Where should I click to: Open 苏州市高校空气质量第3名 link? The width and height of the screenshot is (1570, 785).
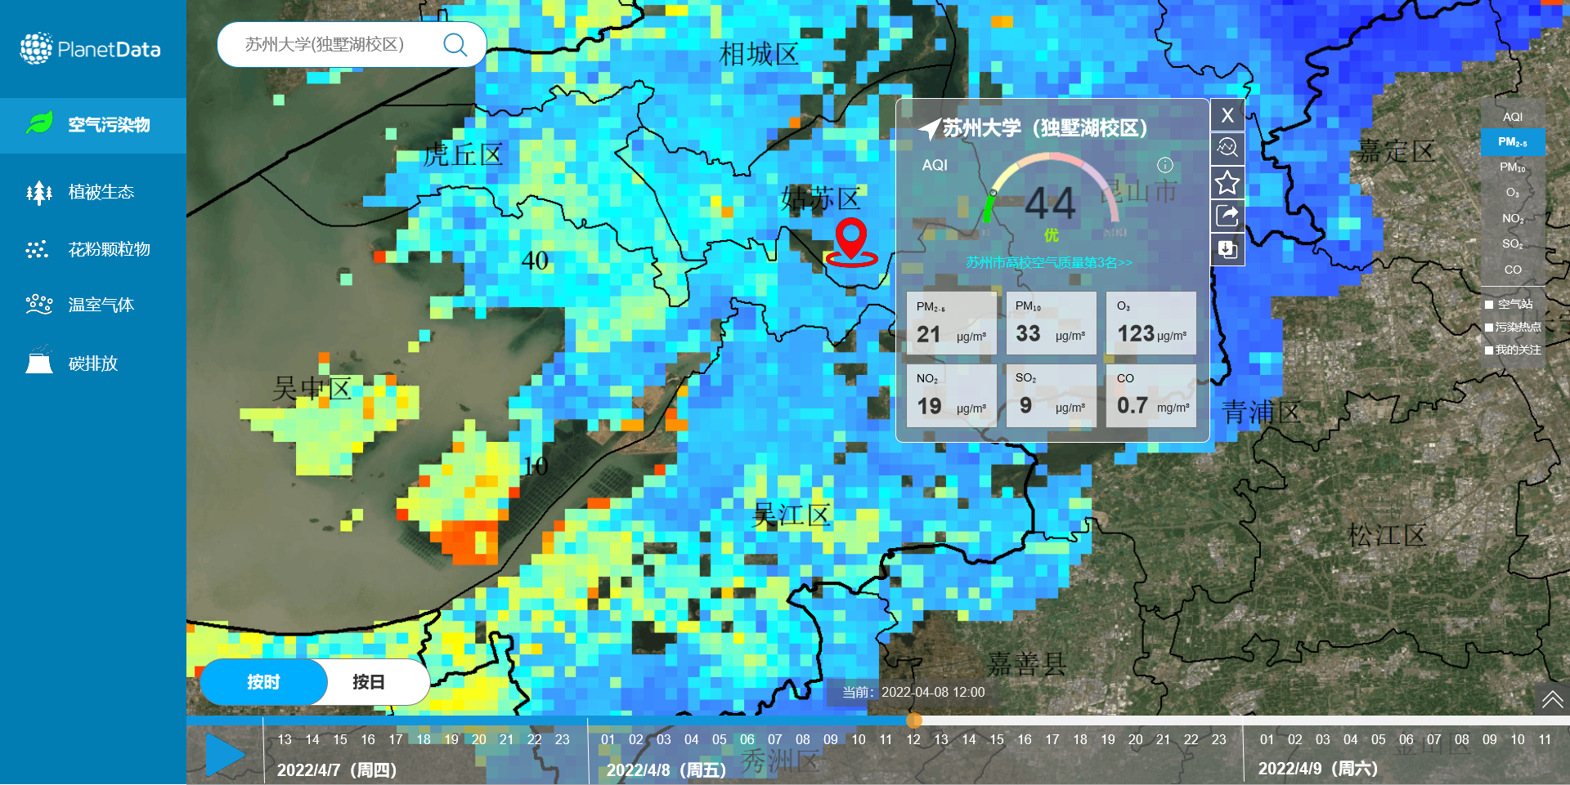1049,262
